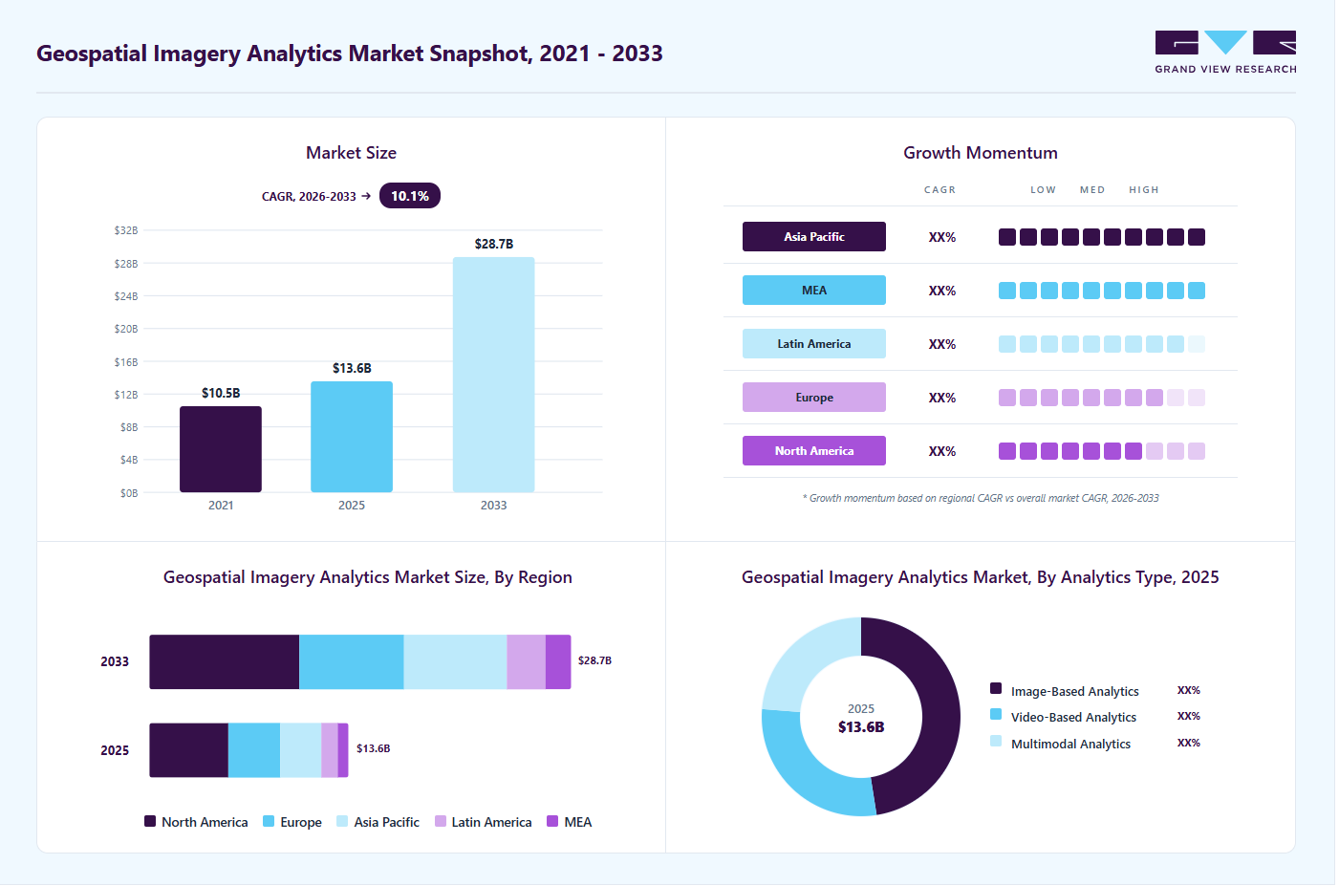This screenshot has height=886, width=1339.
Task: Click the $28.7B label above 2033 bar
Action: click(494, 244)
